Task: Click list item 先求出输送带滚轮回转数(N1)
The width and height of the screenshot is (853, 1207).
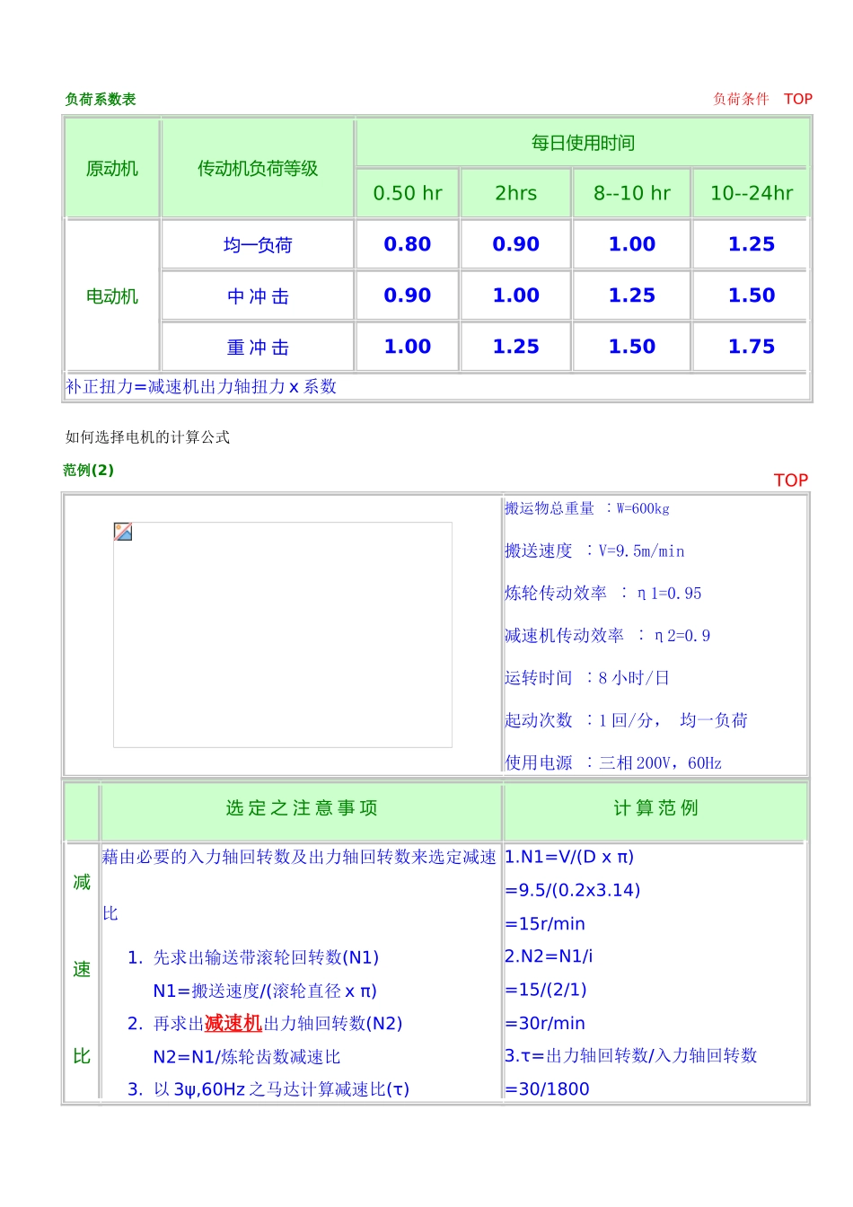Action: pyautogui.click(x=266, y=957)
